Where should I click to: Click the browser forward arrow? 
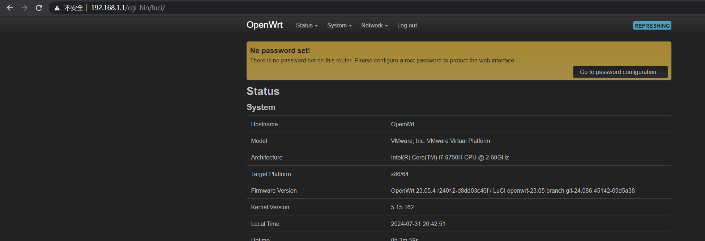click(24, 8)
